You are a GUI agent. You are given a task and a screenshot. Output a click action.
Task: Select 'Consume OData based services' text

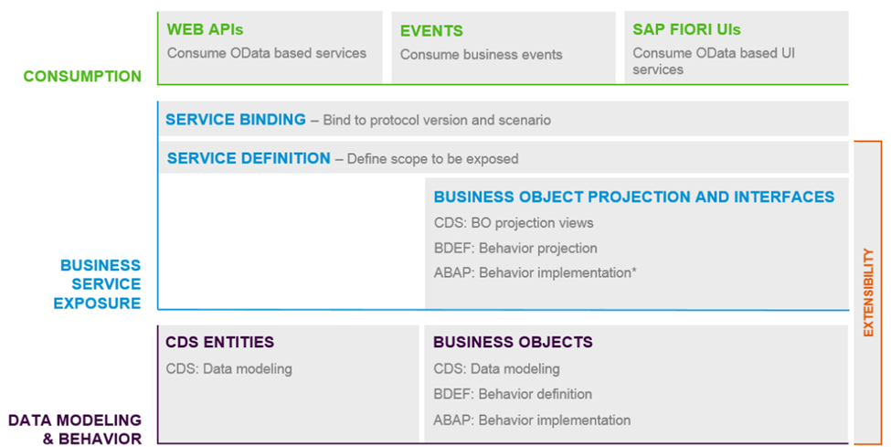(266, 53)
